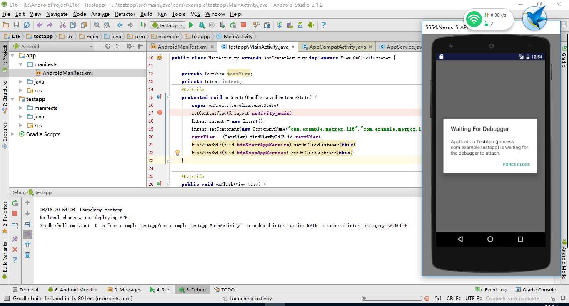Switch to the AndroidManifest.xml editor tab
Viewport: 569px width, 306px height.
click(183, 47)
